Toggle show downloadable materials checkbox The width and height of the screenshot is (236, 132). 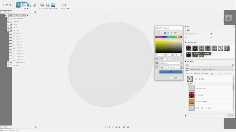[x=212, y=74]
